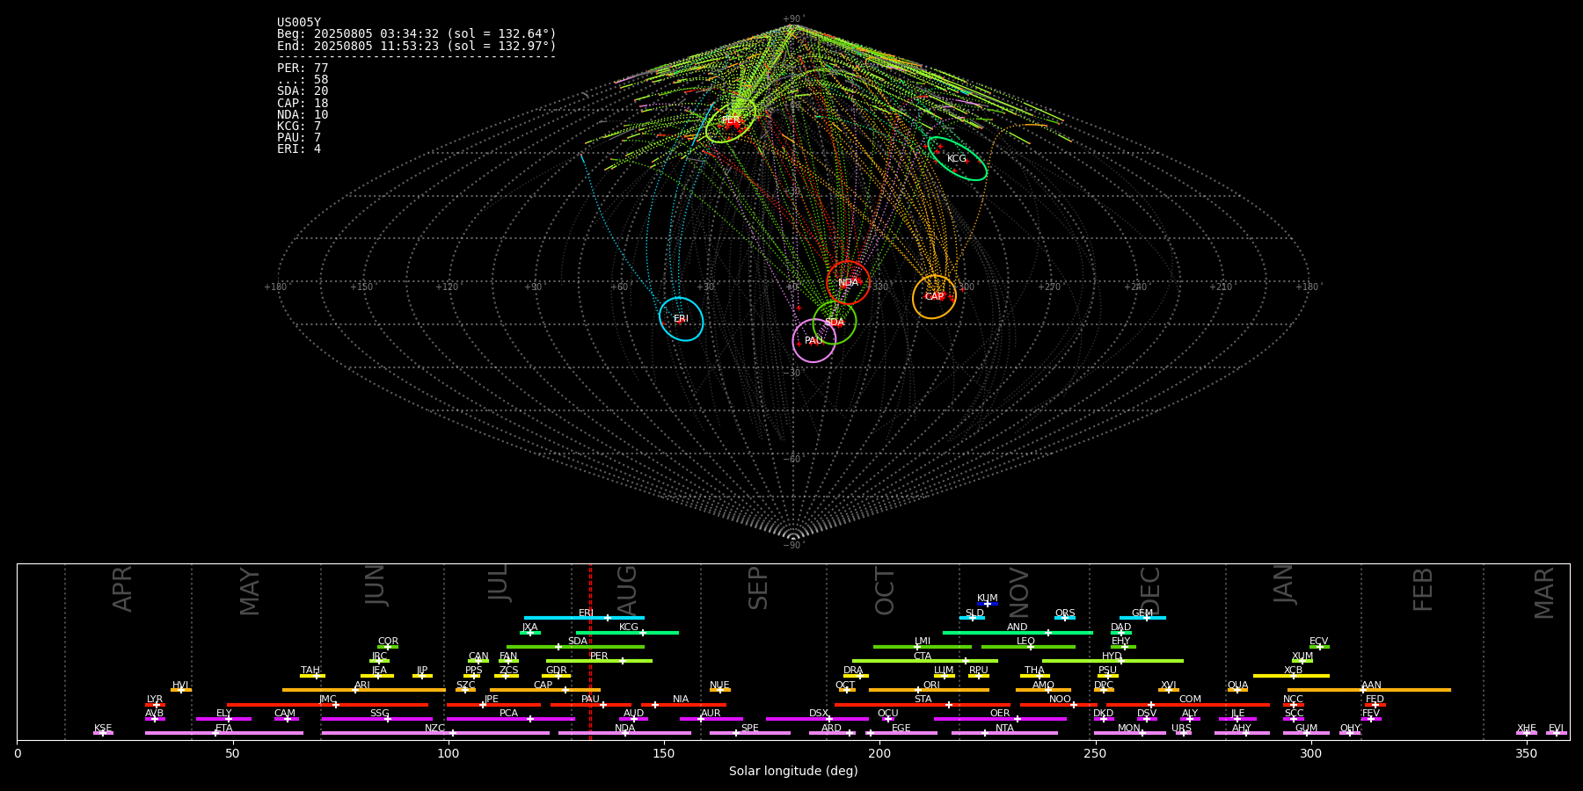Image resolution: width=1583 pixels, height=791 pixels.
Task: Click the 'SDA: 20' legend entry
Action: tap(303, 91)
